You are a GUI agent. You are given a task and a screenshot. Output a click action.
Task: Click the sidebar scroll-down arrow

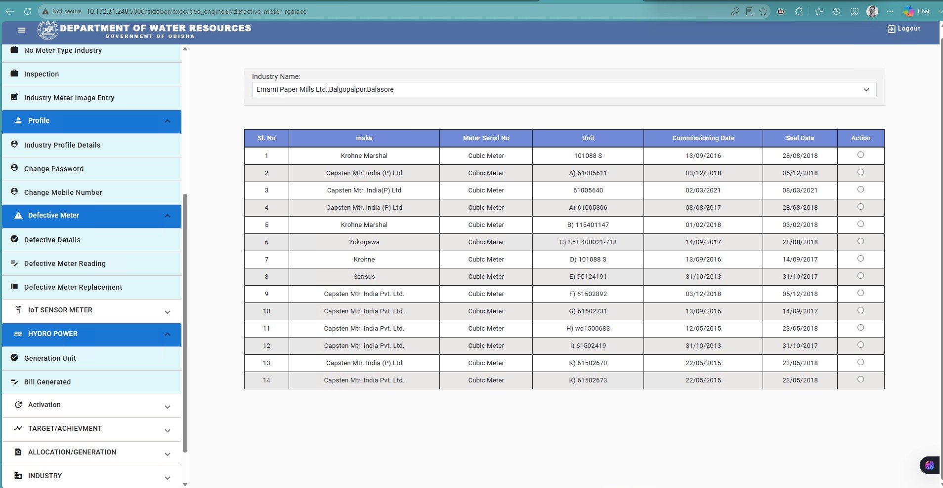tap(185, 484)
